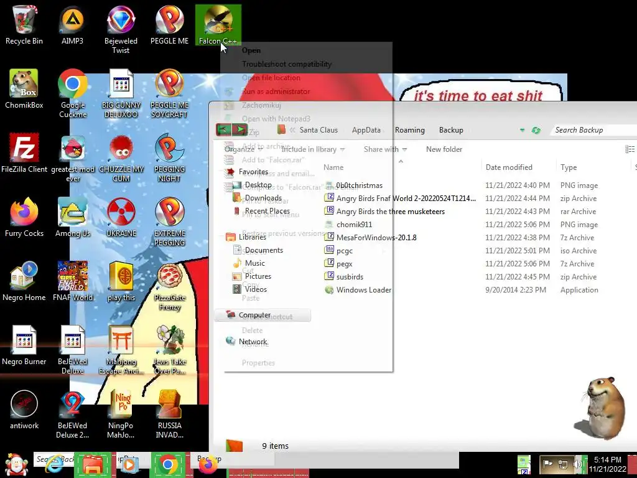Click the Chrome icon on the taskbar
This screenshot has width=637, height=478.
pyautogui.click(x=168, y=466)
